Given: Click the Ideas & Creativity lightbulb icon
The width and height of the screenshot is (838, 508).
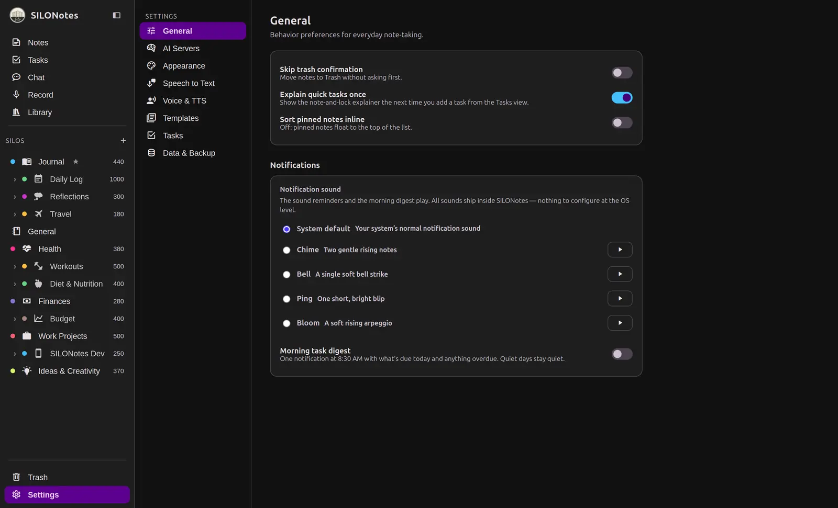Looking at the screenshot, I should click(x=27, y=371).
